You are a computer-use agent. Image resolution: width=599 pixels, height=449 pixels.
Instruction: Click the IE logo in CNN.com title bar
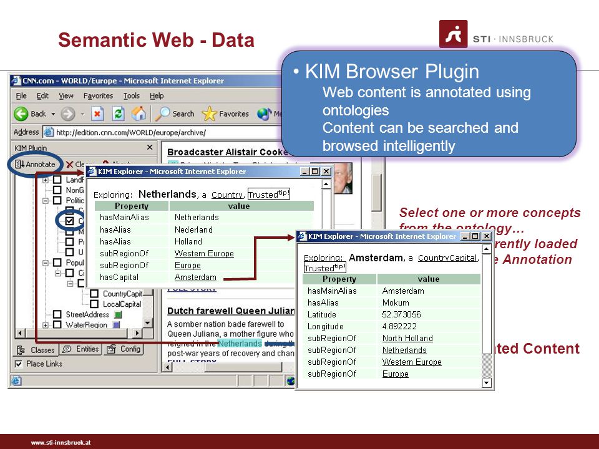[x=16, y=80]
